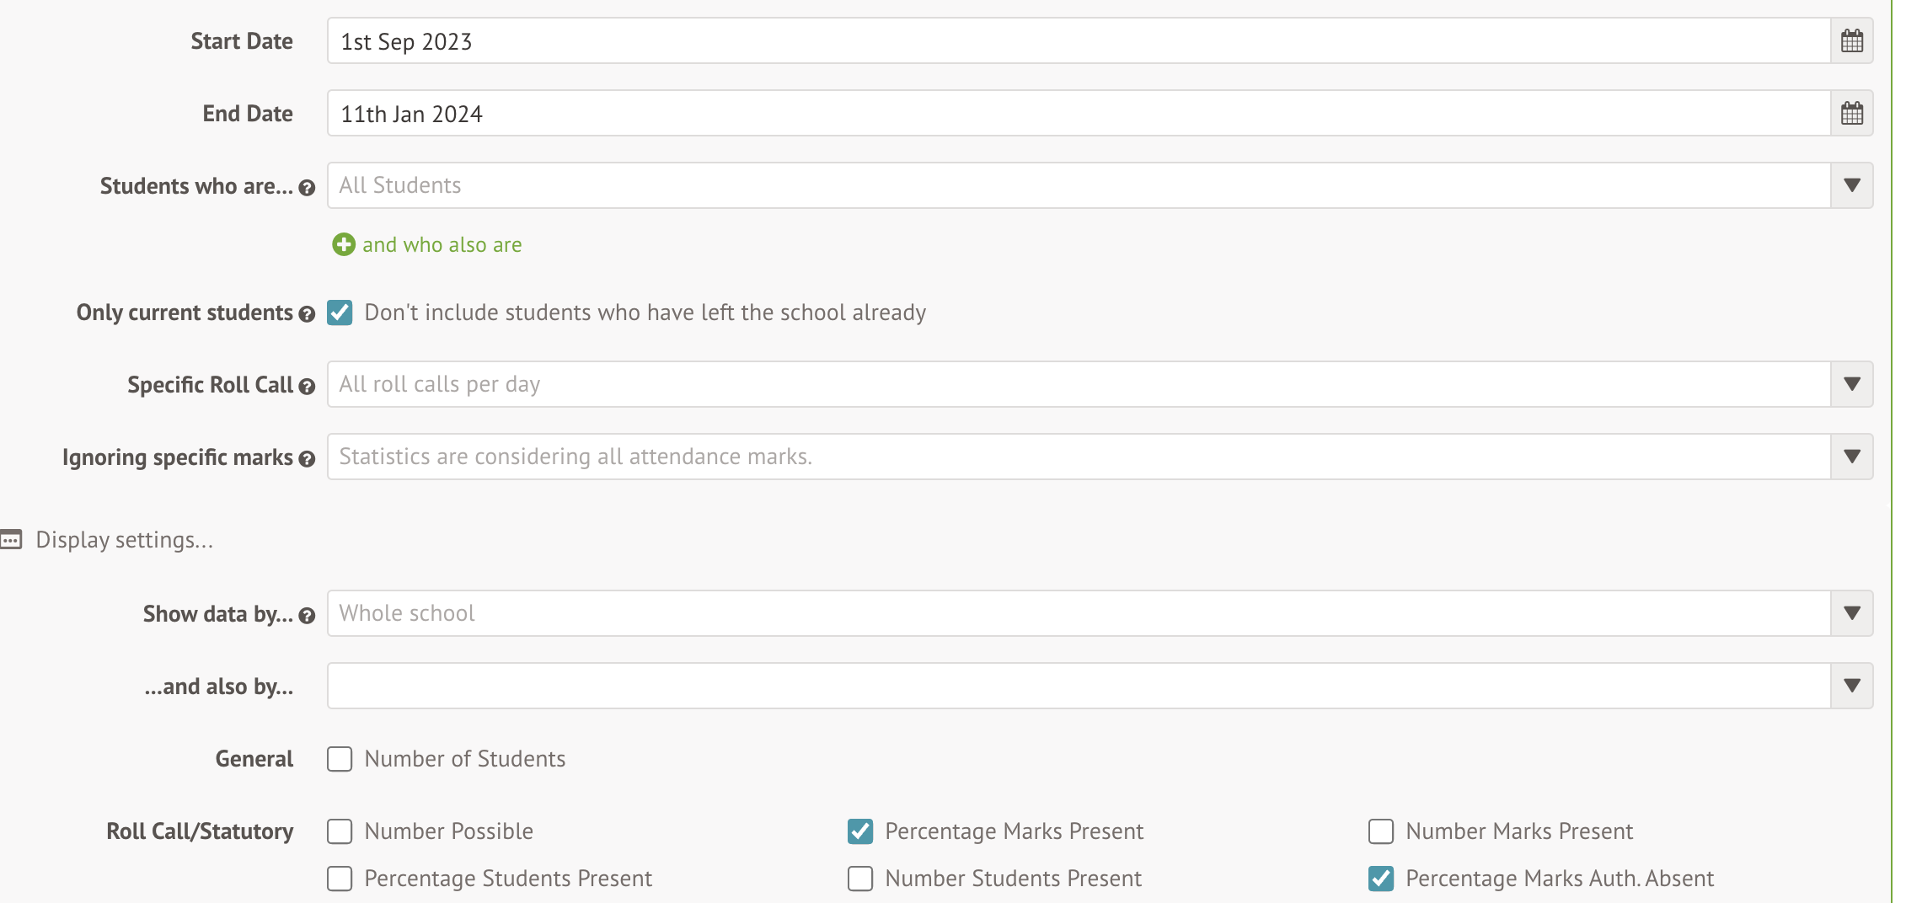This screenshot has height=903, width=1906.
Task: Enable the Number of Students checkbox
Action: (340, 759)
